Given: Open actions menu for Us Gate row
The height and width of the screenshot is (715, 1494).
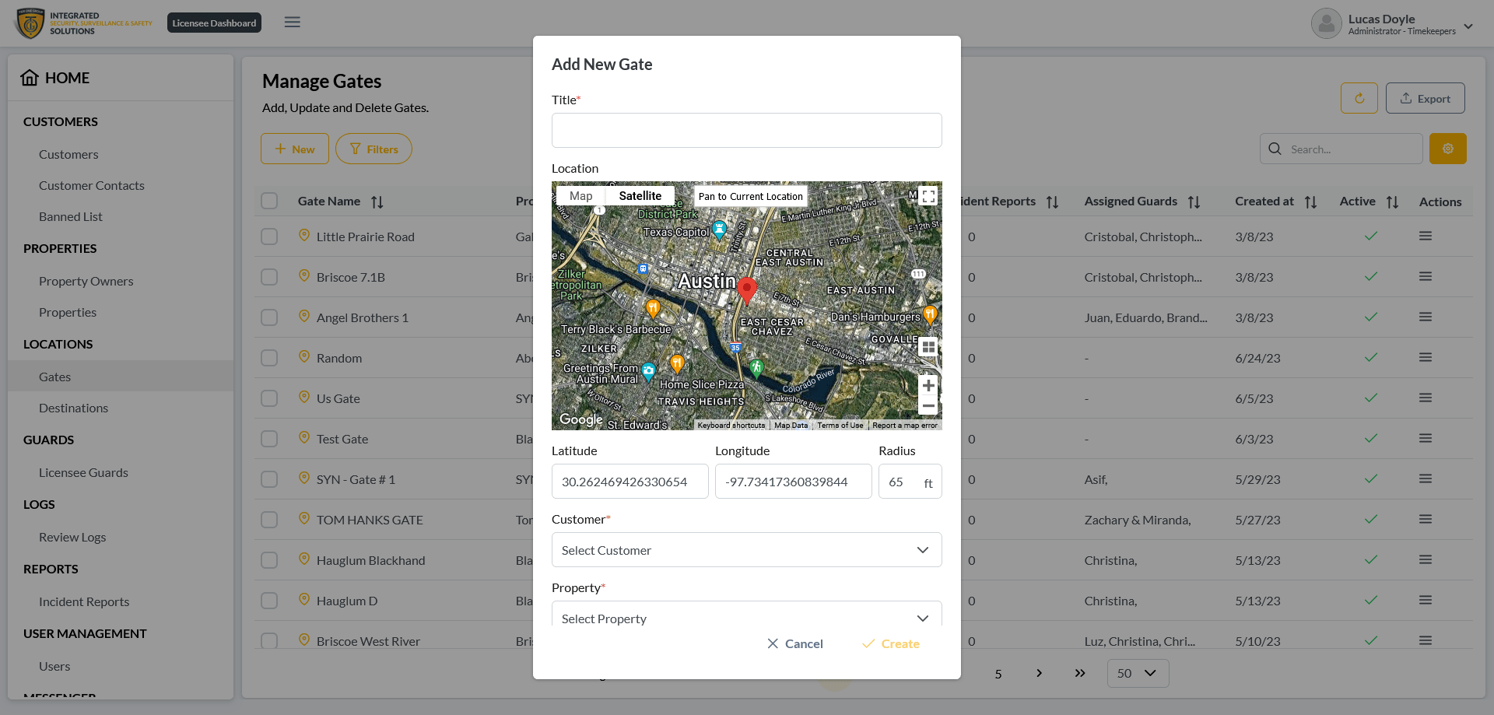Looking at the screenshot, I should tap(1426, 398).
